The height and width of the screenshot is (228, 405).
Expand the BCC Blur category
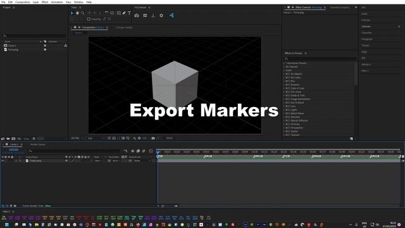pos(284,81)
